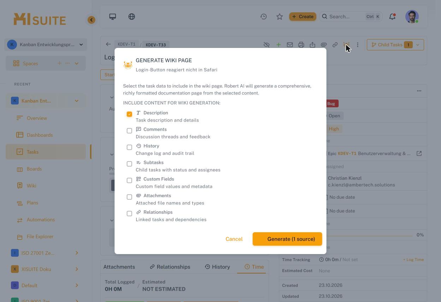Select the Custom Fields checkbox
Image resolution: width=441 pixels, height=302 pixels.
[x=130, y=180]
